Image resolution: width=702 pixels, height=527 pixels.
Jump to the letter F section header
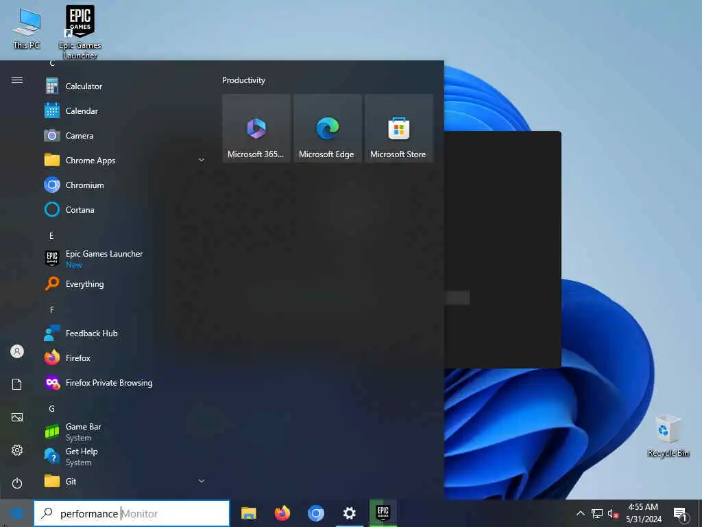pyautogui.click(x=51, y=309)
